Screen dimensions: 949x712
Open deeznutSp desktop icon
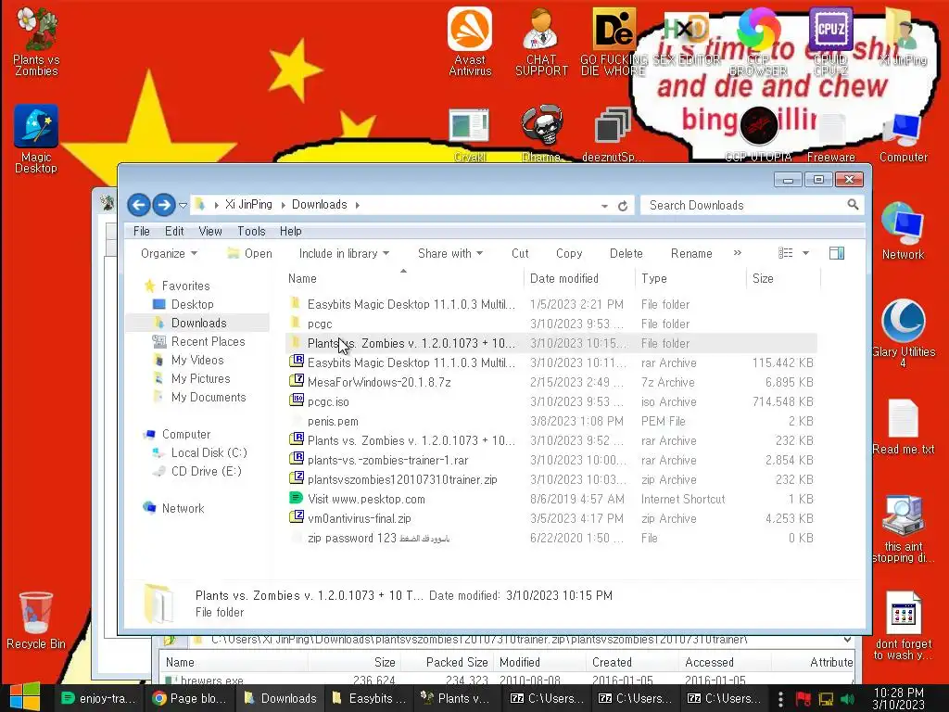(613, 134)
